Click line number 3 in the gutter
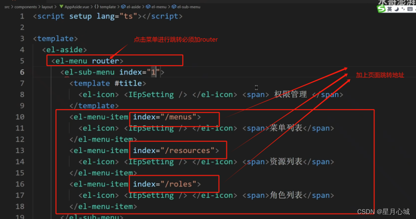Viewport: 416px width, 219px height. click(x=22, y=39)
